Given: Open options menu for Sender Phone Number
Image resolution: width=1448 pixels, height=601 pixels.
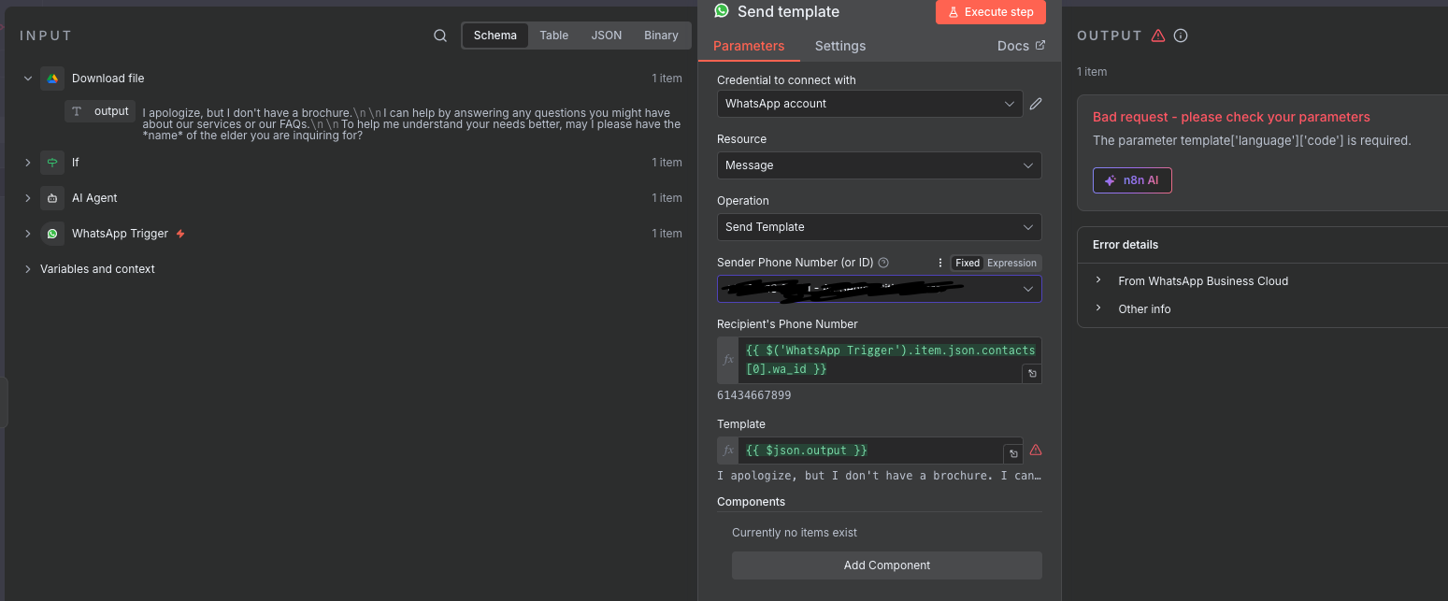Looking at the screenshot, I should tap(940, 263).
